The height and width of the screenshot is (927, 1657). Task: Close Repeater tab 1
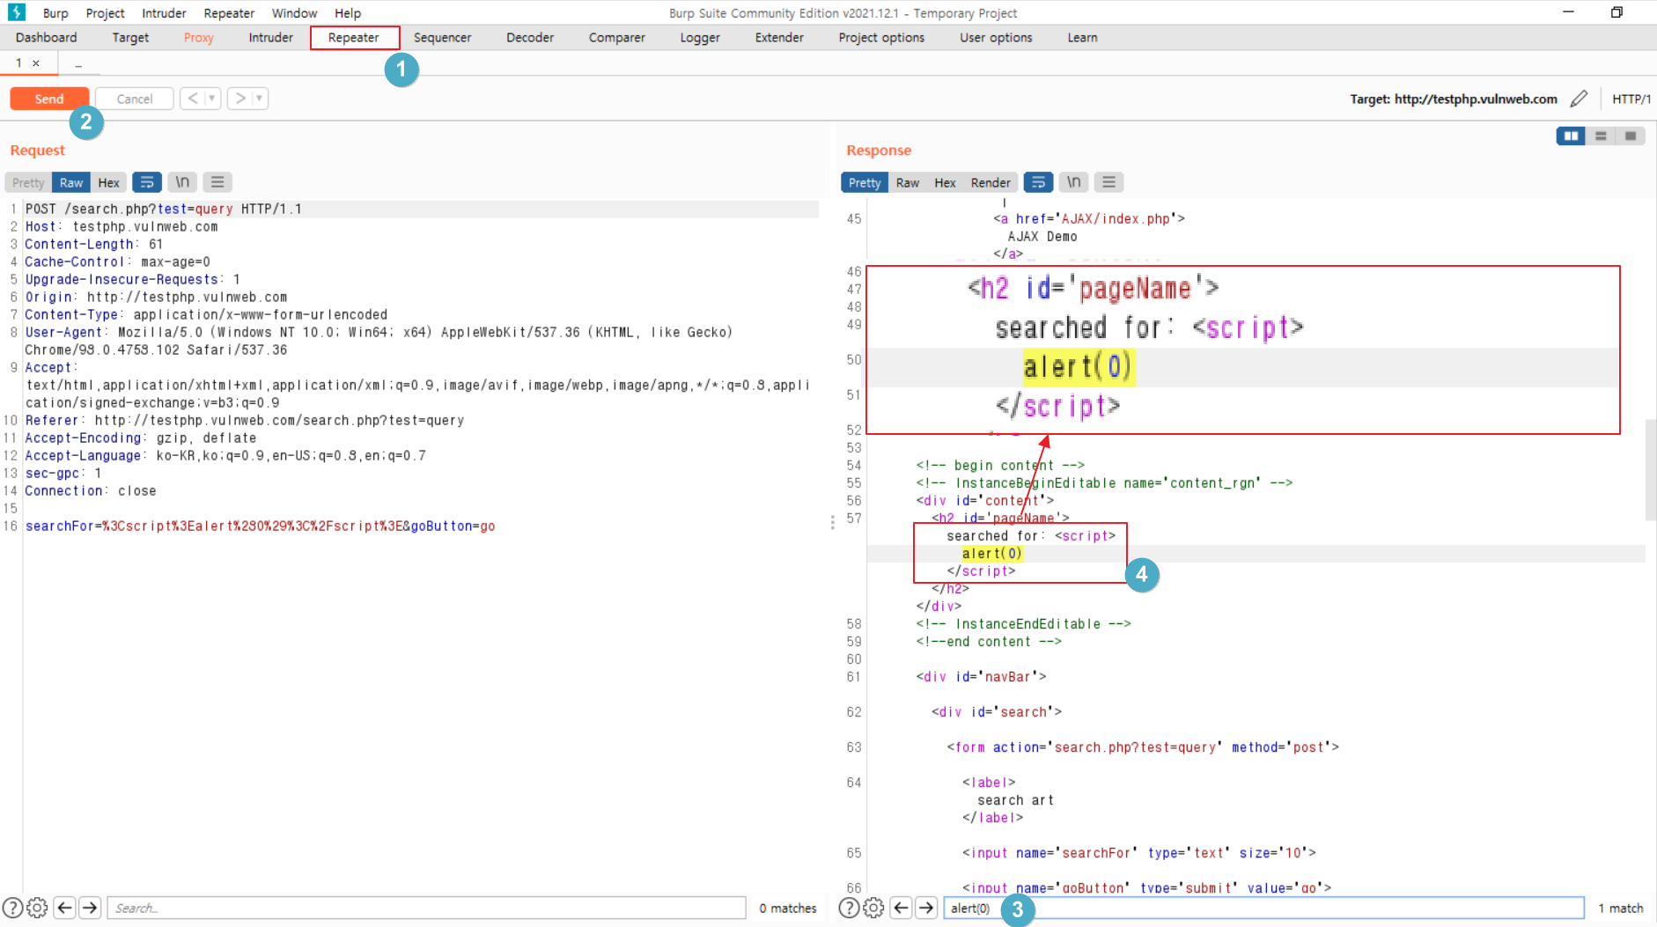[36, 63]
